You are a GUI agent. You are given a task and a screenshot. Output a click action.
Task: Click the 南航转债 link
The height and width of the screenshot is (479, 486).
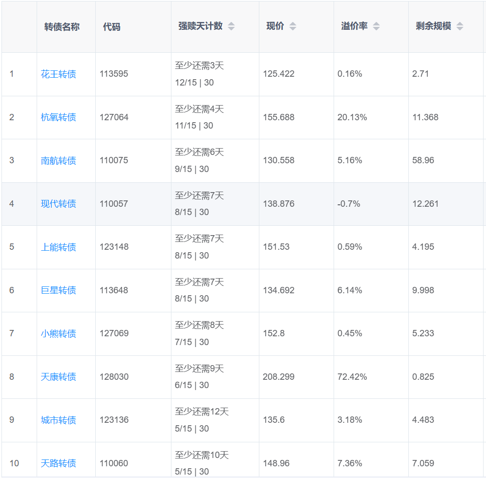pos(59,161)
